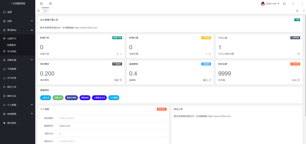This screenshot has height=144, width=306.
Task: Open 学习列表 from the sidebar
Action: point(12,51)
